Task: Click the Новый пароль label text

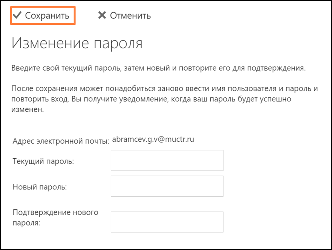Action: pos(40,187)
